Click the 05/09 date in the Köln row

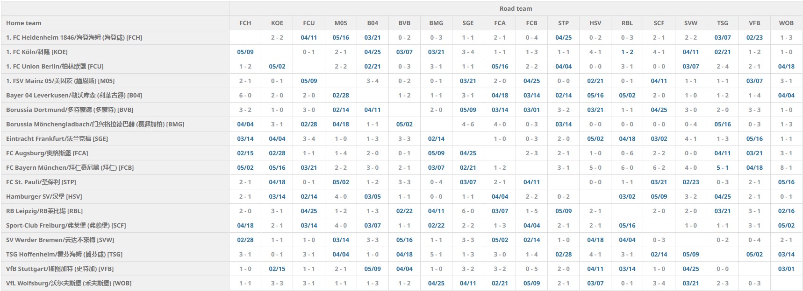tap(245, 52)
